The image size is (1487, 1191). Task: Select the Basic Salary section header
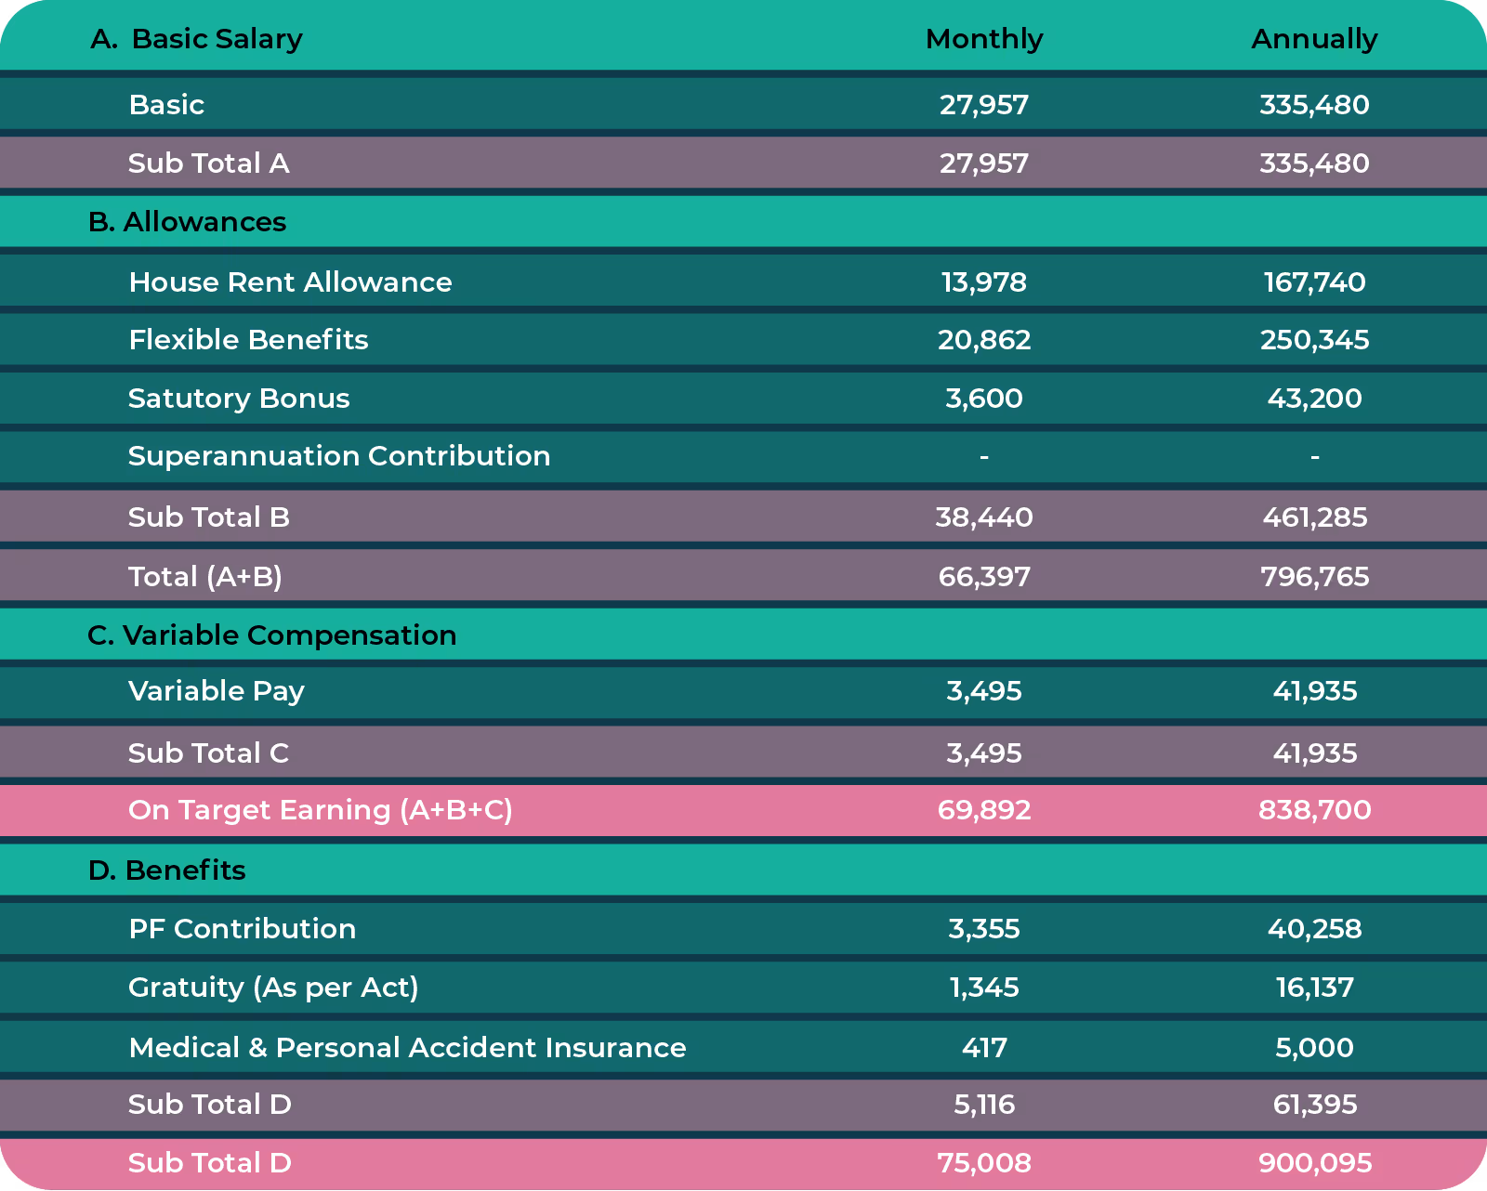[198, 39]
